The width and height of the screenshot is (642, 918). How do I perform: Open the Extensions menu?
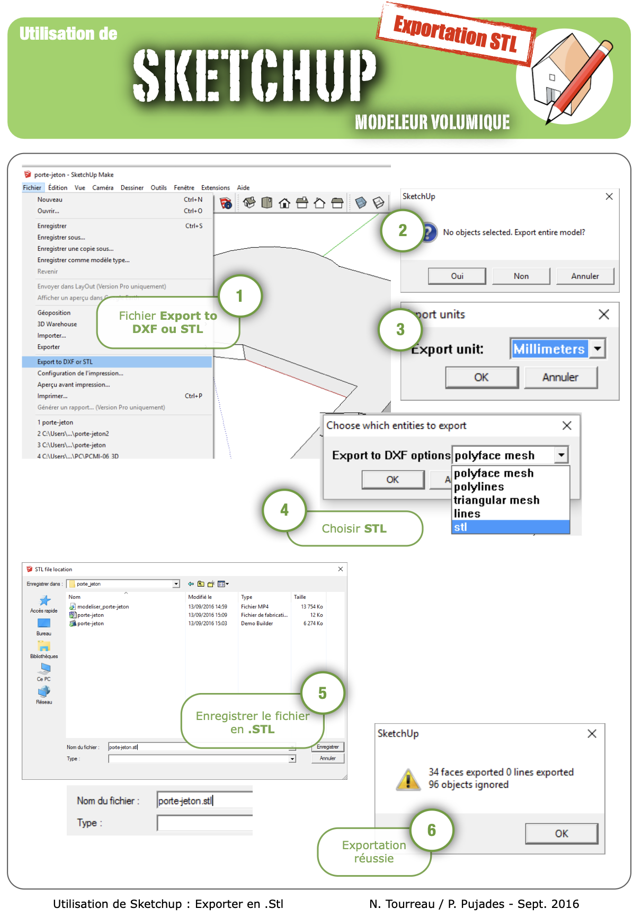[x=216, y=188]
